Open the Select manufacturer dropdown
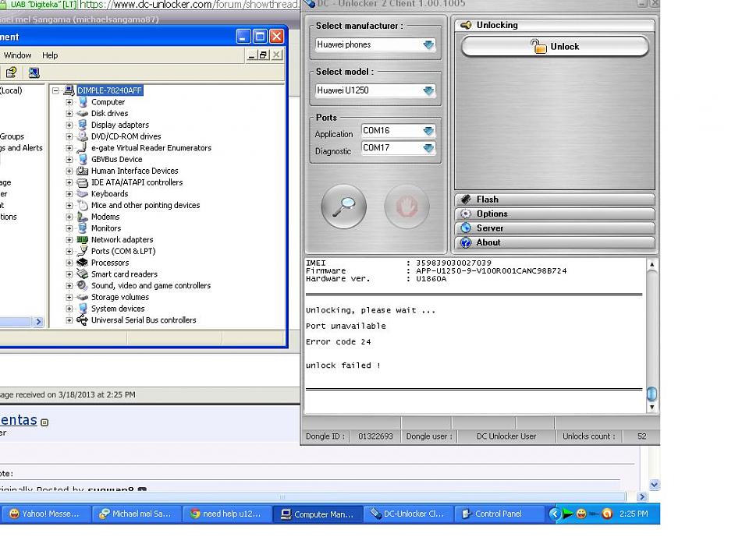Image resolution: width=735 pixels, height=551 pixels. pyautogui.click(x=428, y=45)
